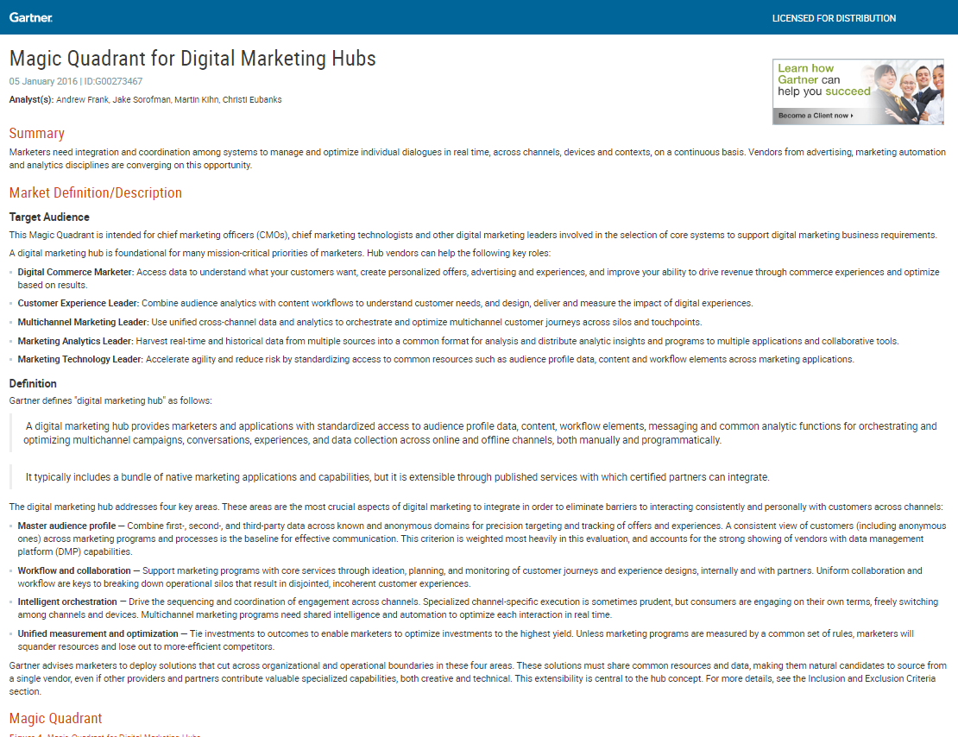Click the 'Definition' subheading
958x737 pixels.
[33, 384]
